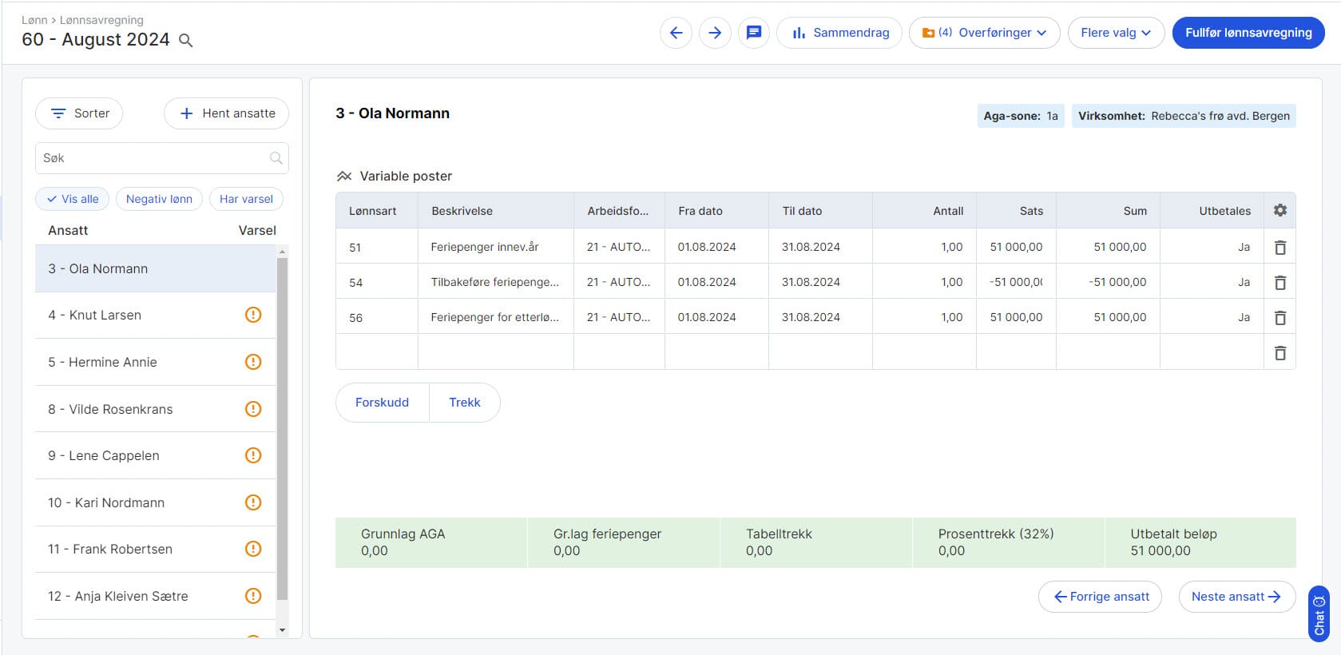
Task: Open warning icon for Knut Larsen
Action: pos(253,315)
